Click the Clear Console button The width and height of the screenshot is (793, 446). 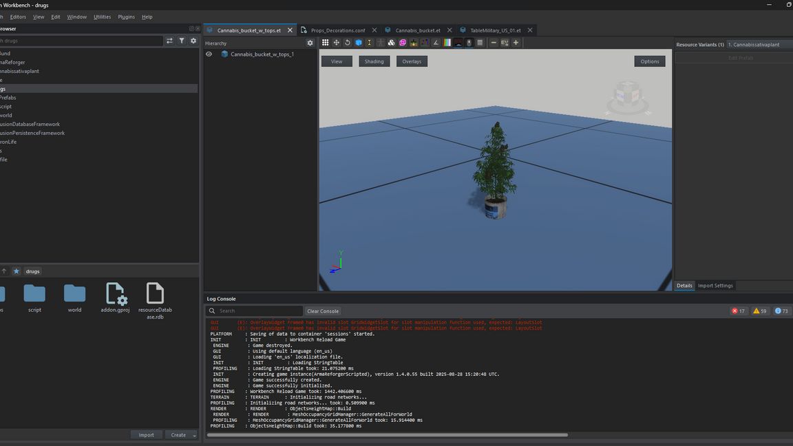(323, 311)
